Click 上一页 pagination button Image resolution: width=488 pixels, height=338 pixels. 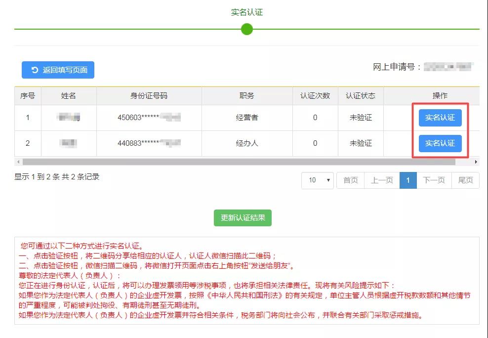pyautogui.click(x=382, y=180)
